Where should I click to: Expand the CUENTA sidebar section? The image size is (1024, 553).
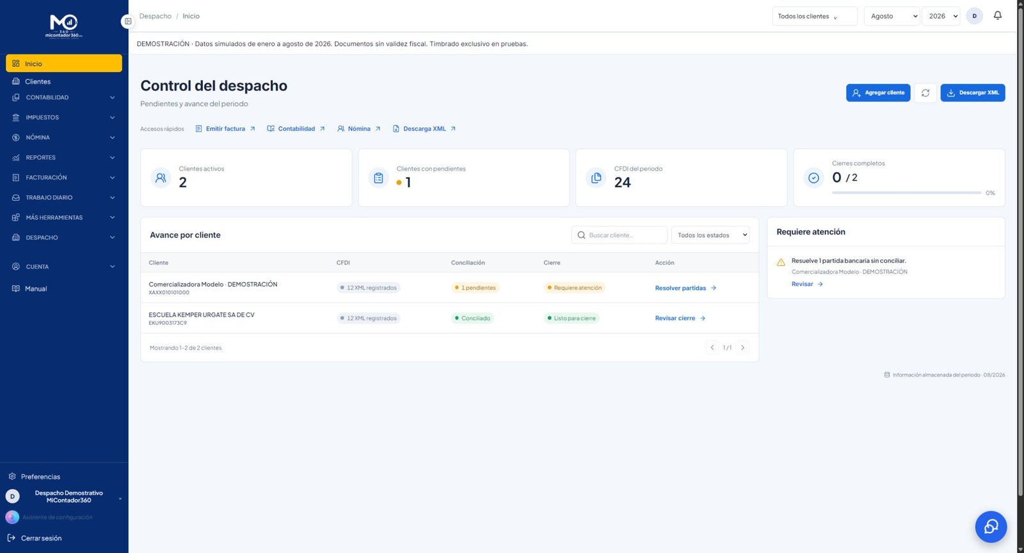pyautogui.click(x=64, y=267)
